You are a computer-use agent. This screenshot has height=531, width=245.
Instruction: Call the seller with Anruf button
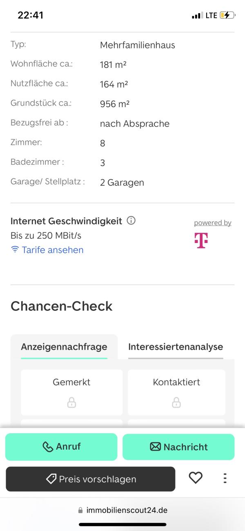[61, 447]
